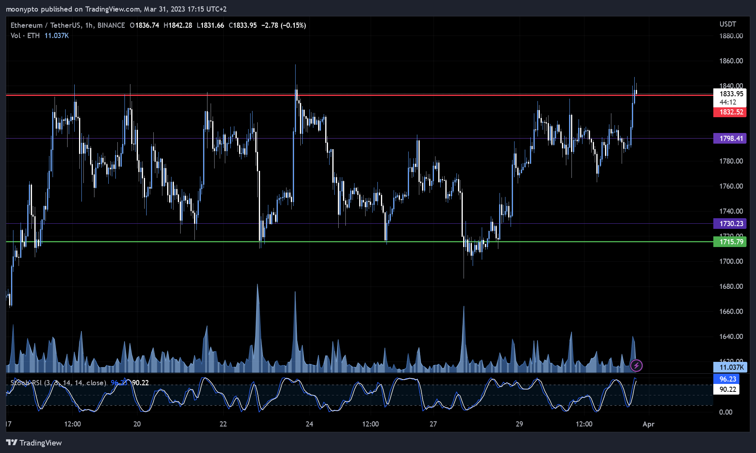Click the 1880.00 price axis tick
Screen dimensions: 756x453
pos(731,36)
